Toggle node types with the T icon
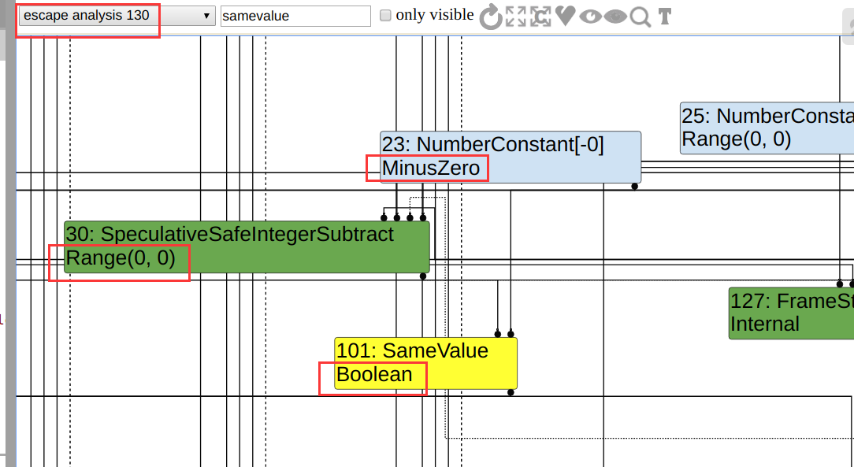Image resolution: width=854 pixels, height=467 pixels. (x=665, y=17)
